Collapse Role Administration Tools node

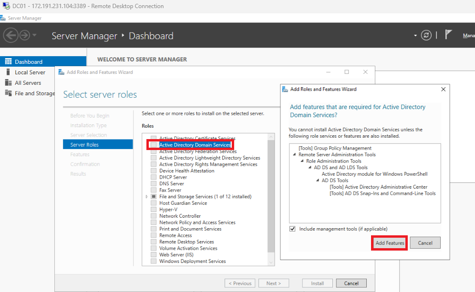(302, 161)
